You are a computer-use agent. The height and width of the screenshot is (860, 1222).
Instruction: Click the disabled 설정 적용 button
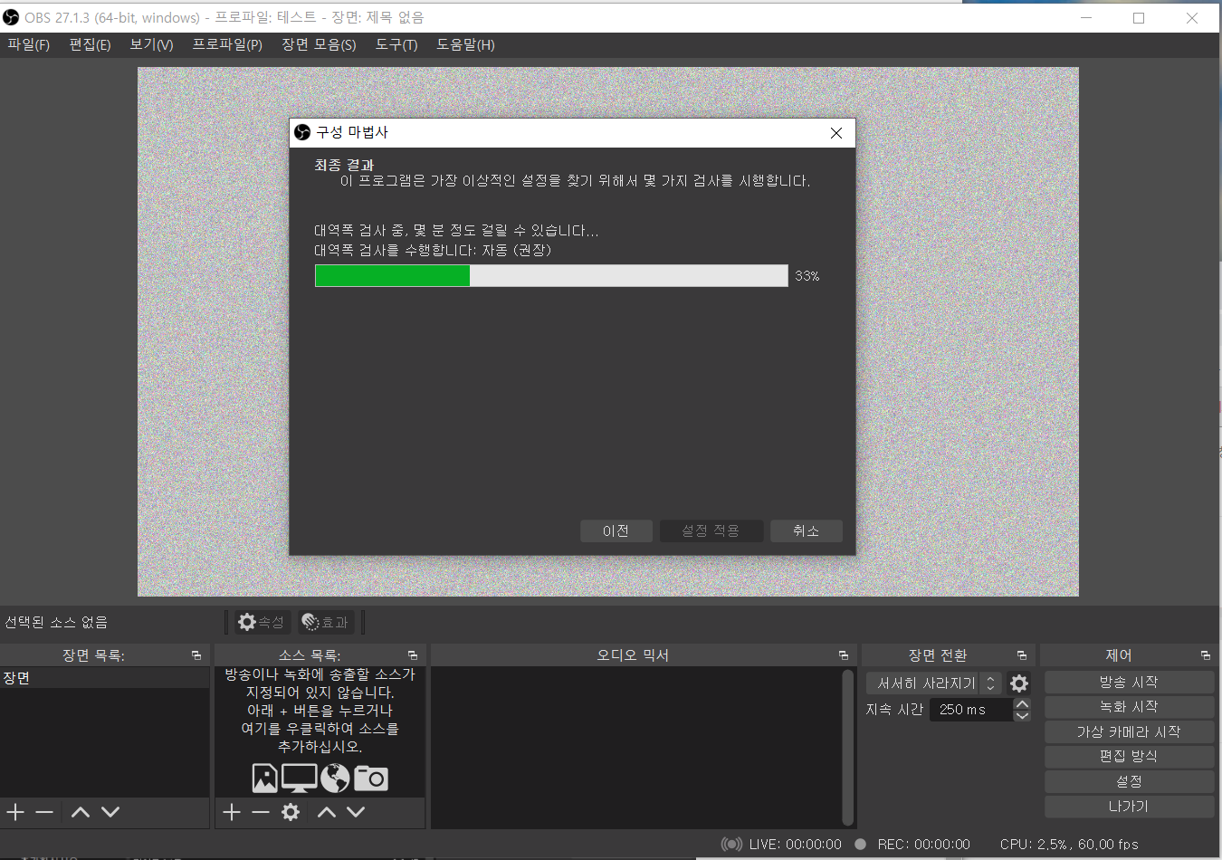click(711, 530)
